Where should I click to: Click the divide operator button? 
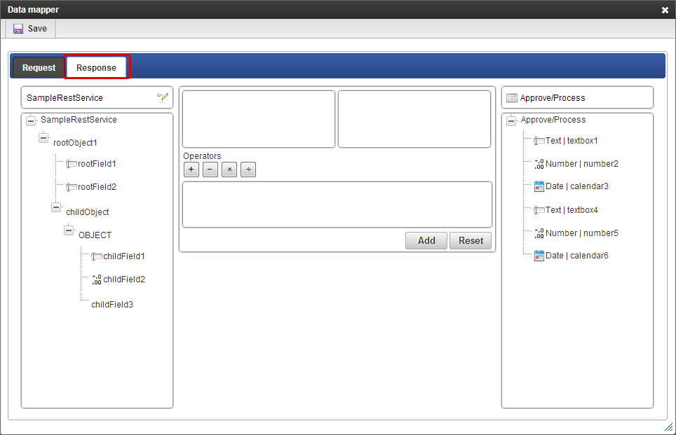[248, 170]
